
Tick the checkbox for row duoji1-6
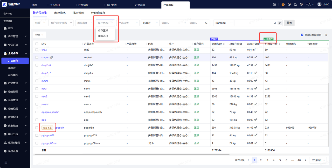37,65
